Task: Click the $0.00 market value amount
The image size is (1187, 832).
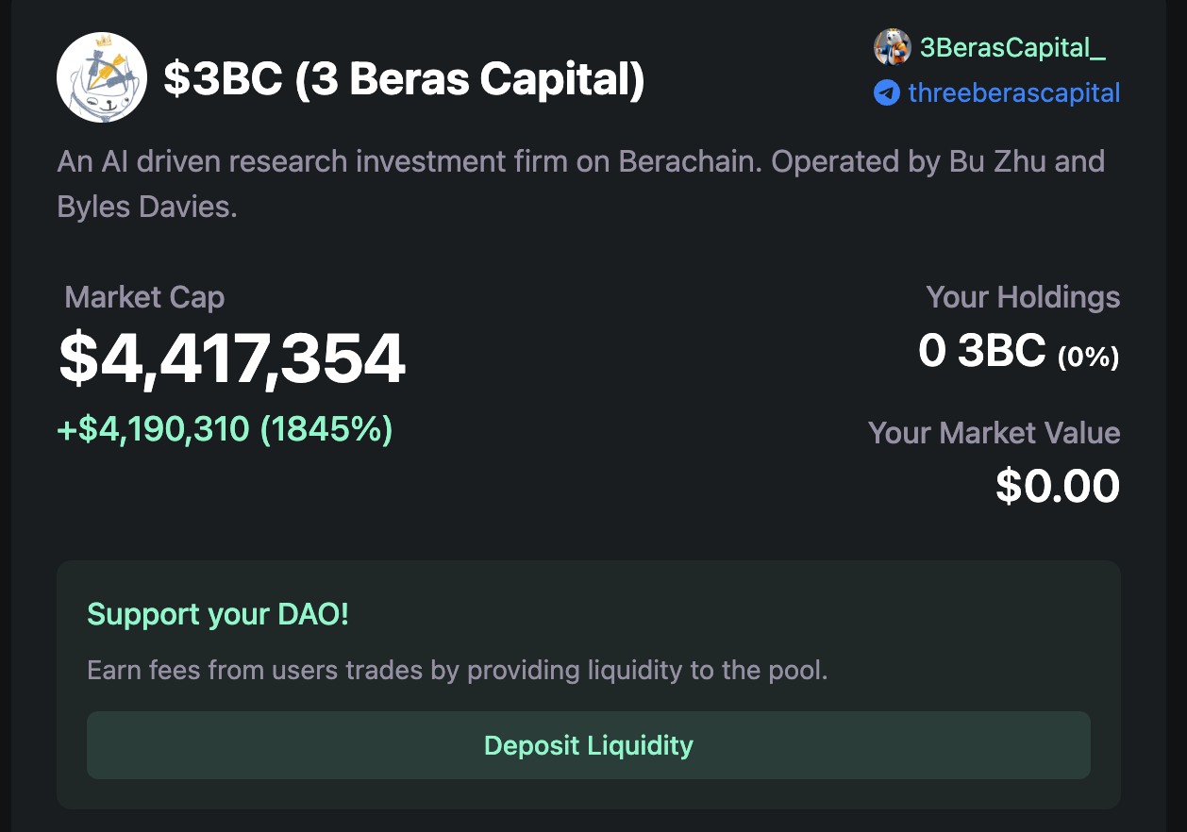Action: [1057, 487]
